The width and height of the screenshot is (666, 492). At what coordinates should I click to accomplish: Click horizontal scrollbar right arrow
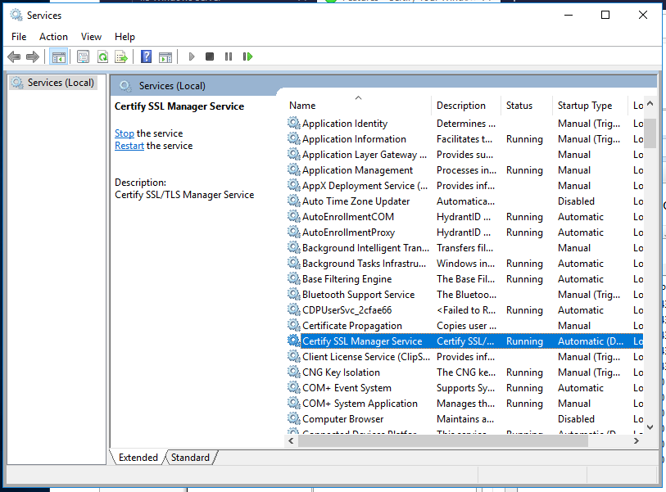pos(636,440)
